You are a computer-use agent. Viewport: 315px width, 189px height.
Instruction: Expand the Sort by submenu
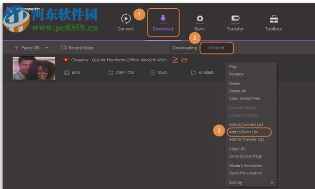[x=251, y=182]
